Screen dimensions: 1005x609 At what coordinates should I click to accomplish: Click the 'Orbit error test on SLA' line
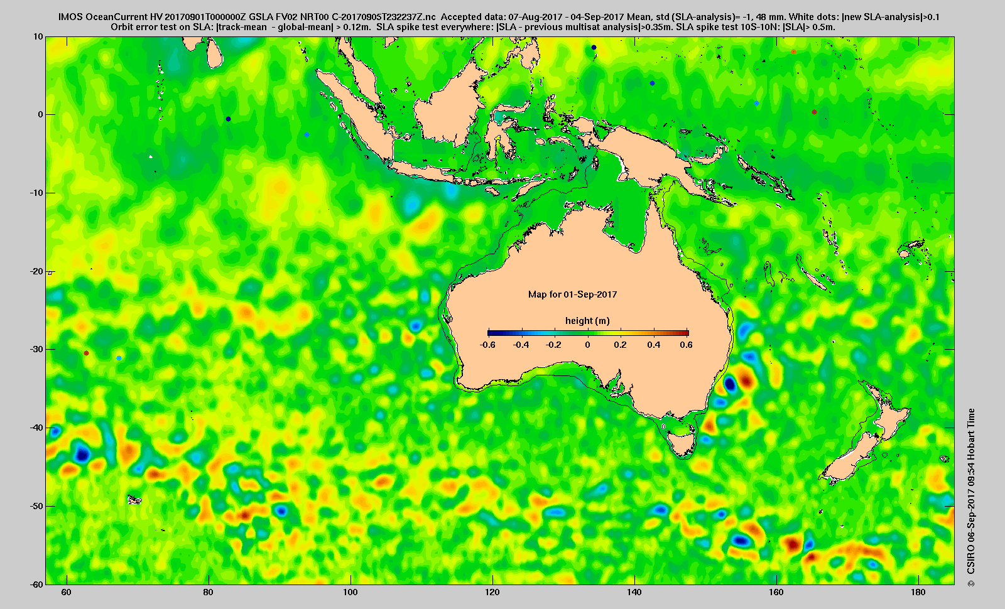click(473, 27)
